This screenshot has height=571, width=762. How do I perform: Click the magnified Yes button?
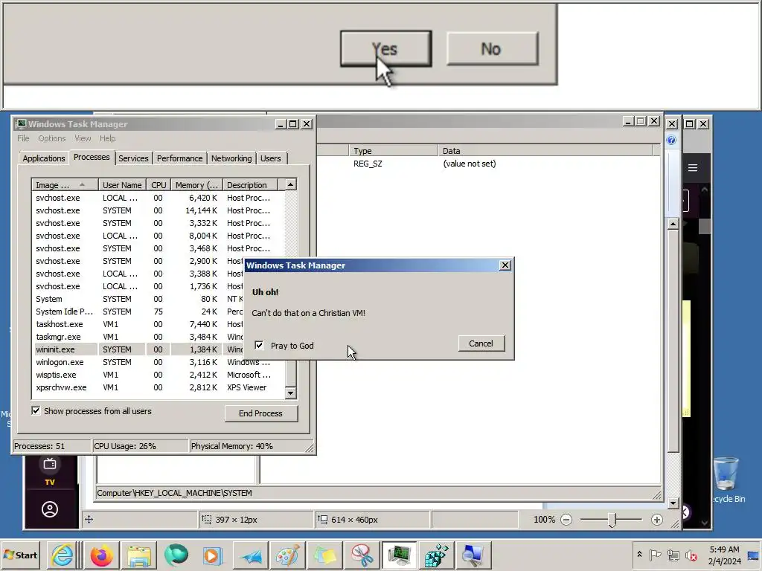pyautogui.click(x=386, y=48)
